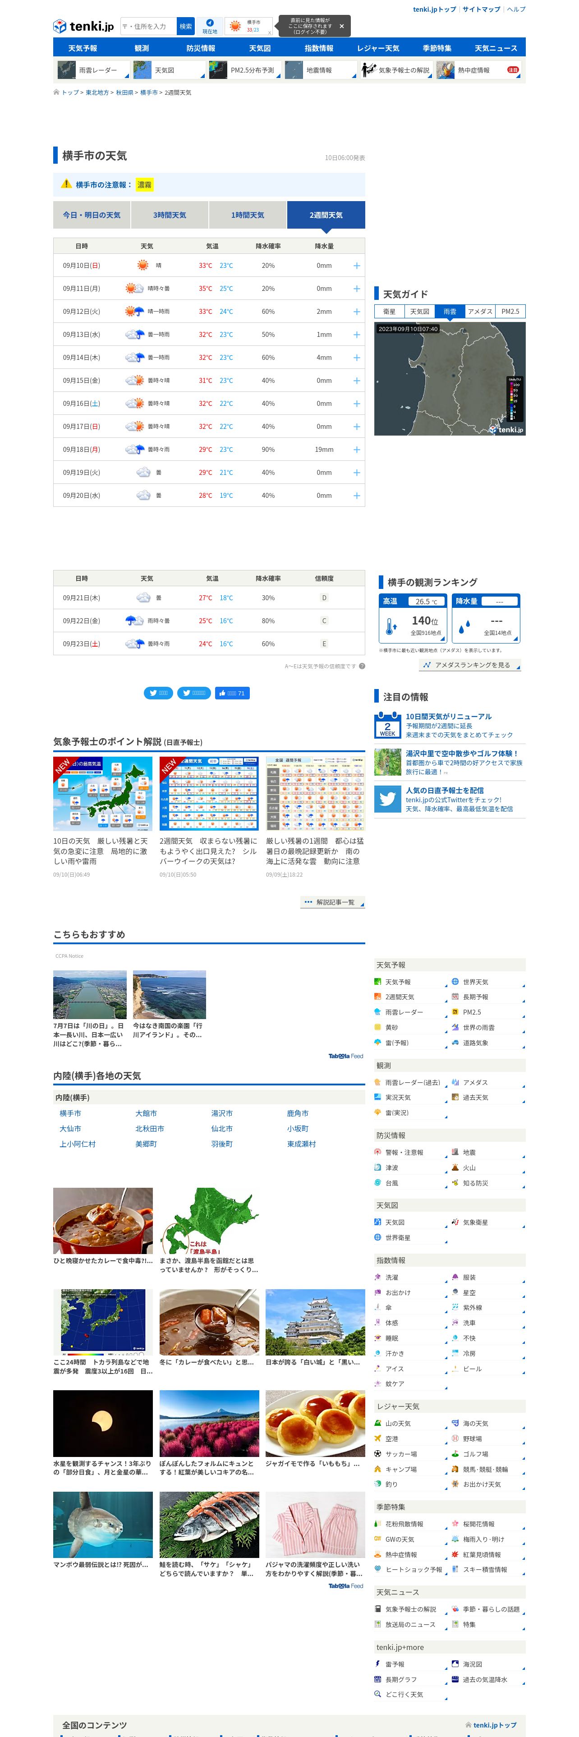Image resolution: width=579 pixels, height=1737 pixels.
Task: Open the 2 WEEK calendar icon article
Action: click(387, 726)
